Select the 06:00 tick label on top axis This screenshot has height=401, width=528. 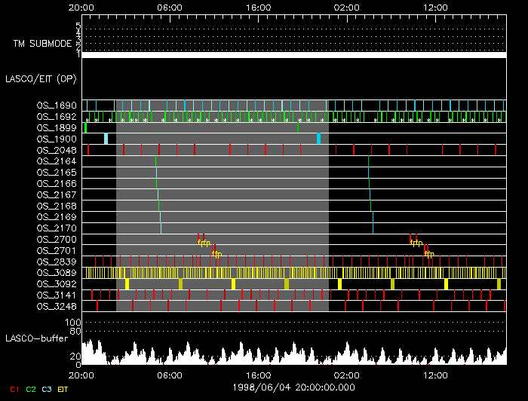170,8
